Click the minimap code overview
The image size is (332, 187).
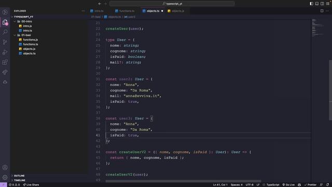coord(317,28)
